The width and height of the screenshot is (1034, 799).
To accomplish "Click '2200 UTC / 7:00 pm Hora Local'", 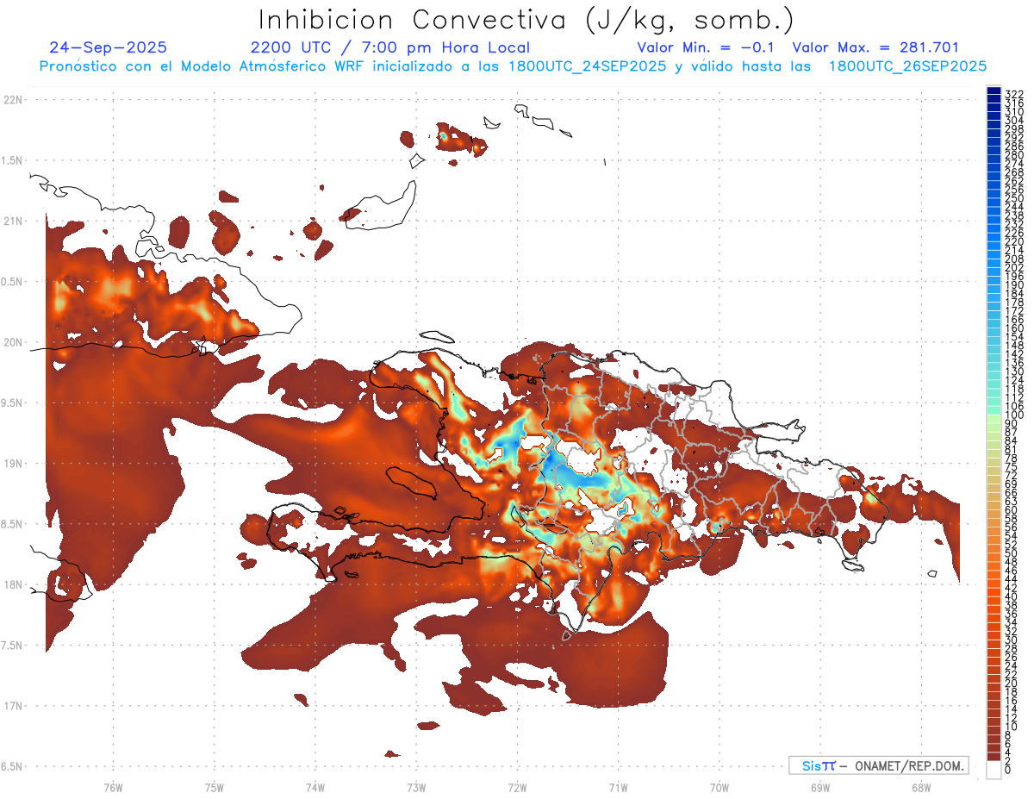I will click(390, 47).
